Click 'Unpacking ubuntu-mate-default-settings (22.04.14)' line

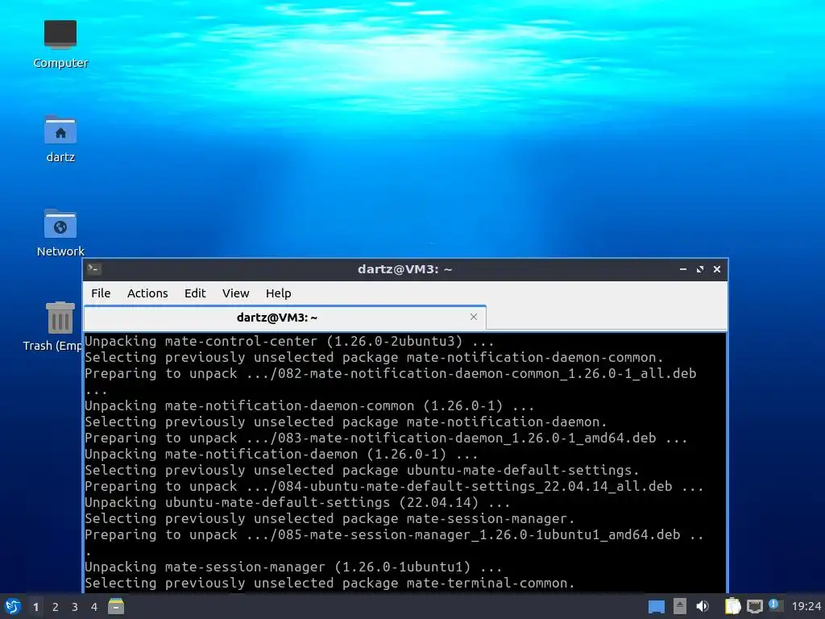tap(297, 503)
